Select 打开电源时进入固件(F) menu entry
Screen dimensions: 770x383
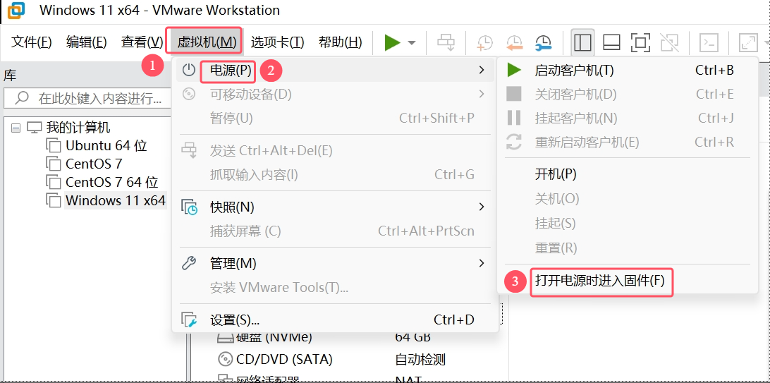click(600, 281)
